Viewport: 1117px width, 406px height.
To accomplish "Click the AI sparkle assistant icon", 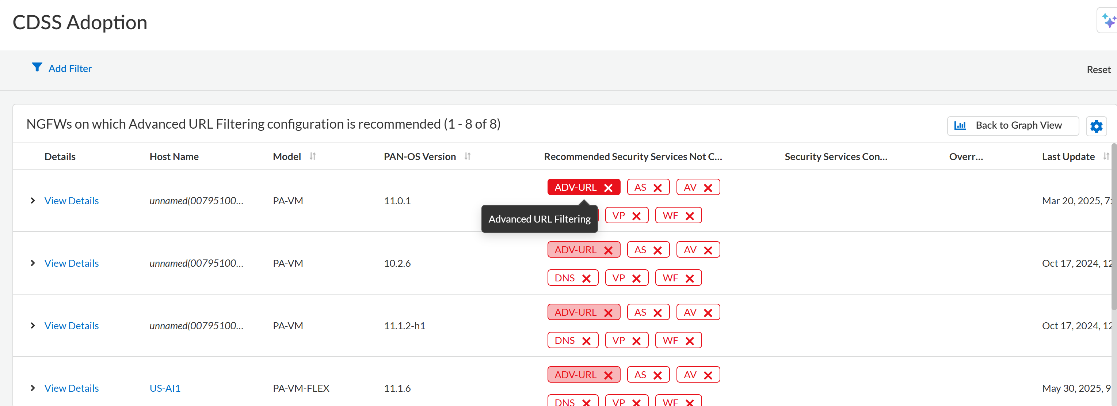I will pos(1108,20).
